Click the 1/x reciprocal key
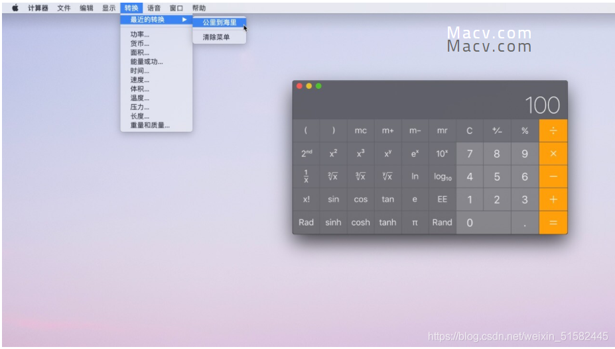Screen dimensions: 615x349 coord(306,177)
